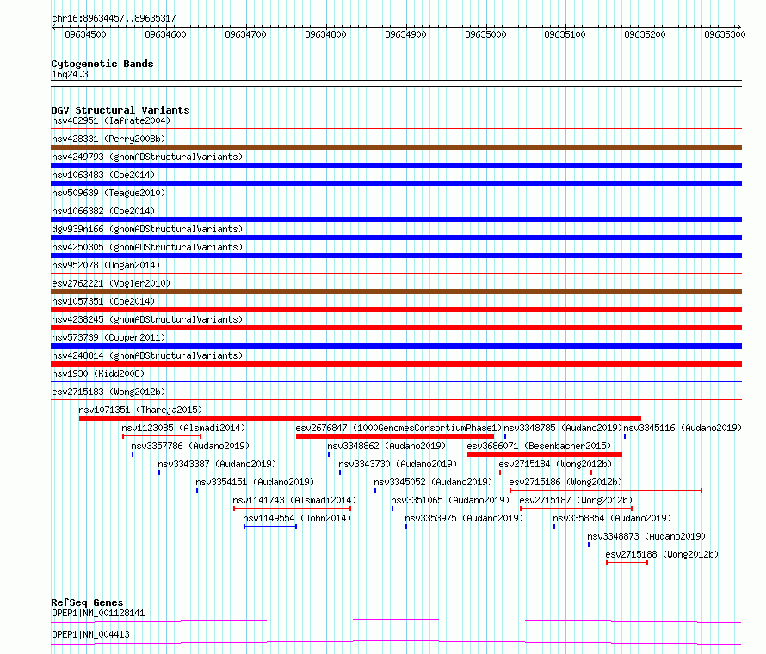Image resolution: width=766 pixels, height=654 pixels.
Task: Click esv3686071 (Besenbacher2015) label
Action: [x=539, y=446]
